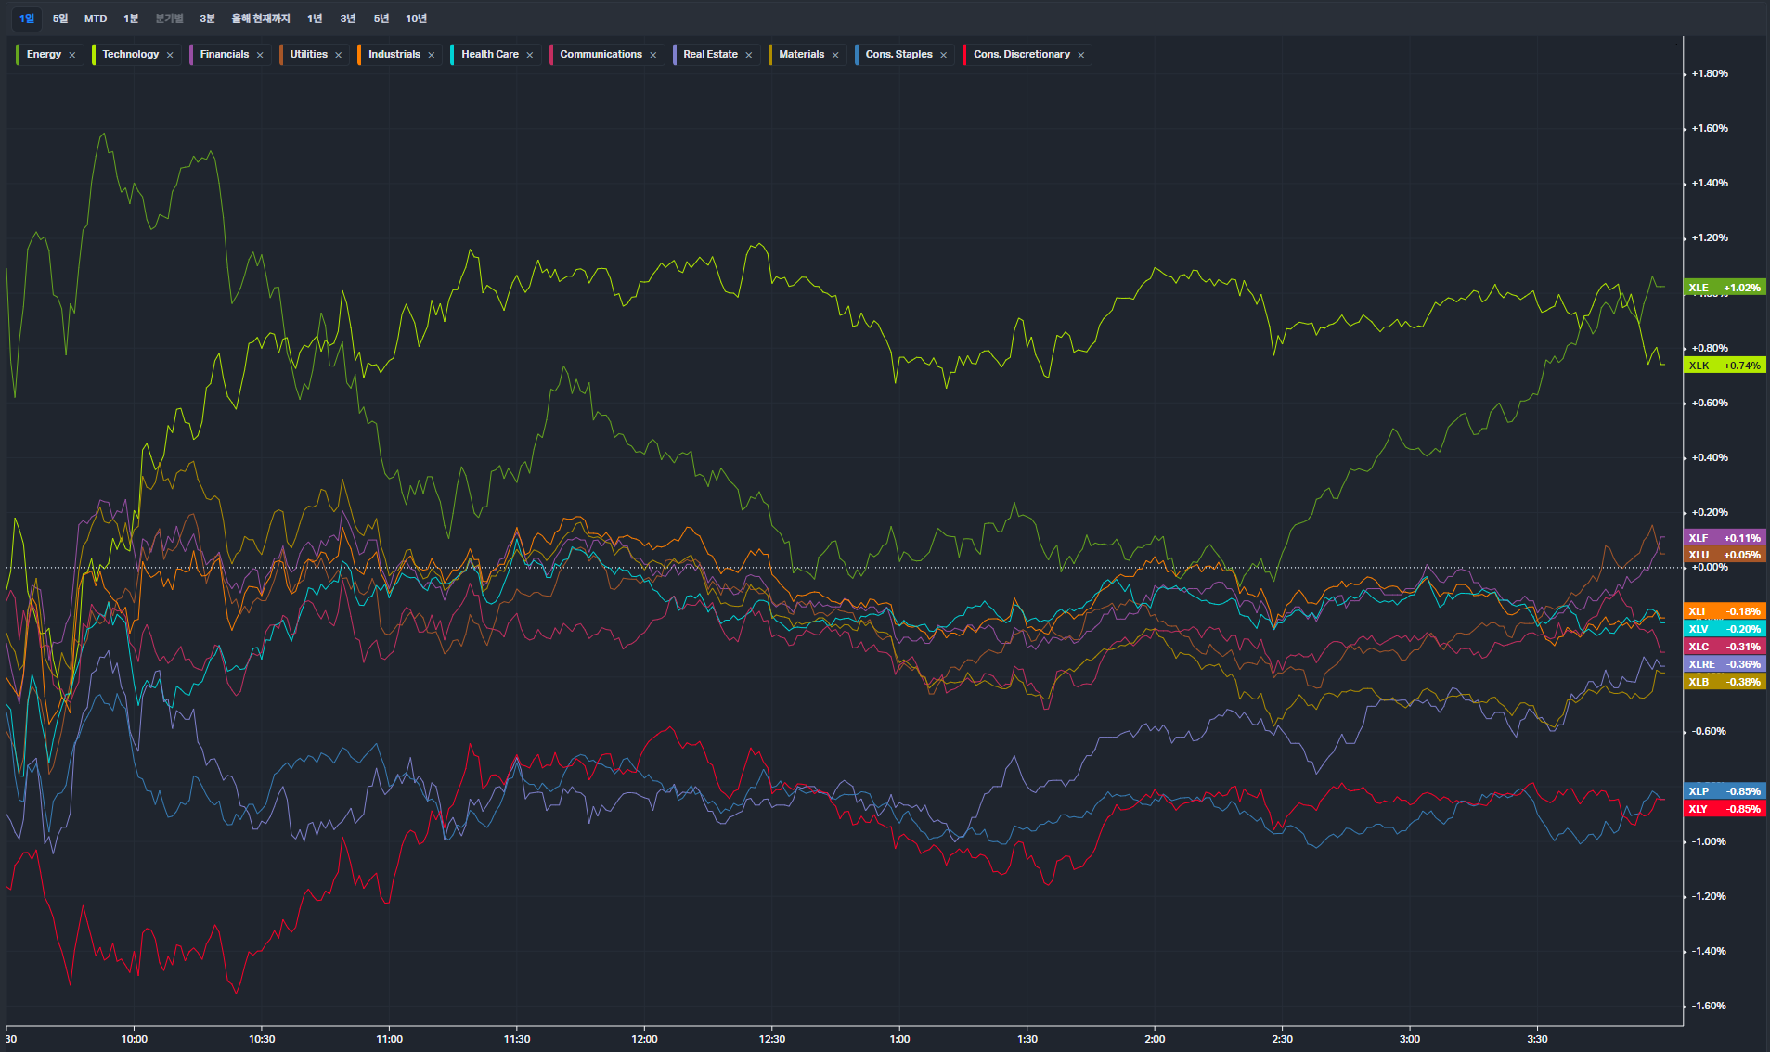Click the 12:00 time axis marker
Image resolution: width=1770 pixels, height=1052 pixels.
(644, 1039)
